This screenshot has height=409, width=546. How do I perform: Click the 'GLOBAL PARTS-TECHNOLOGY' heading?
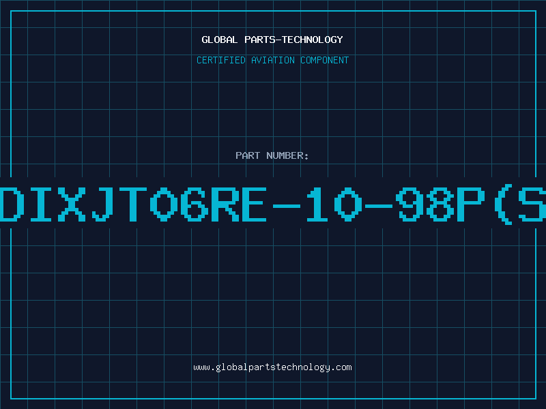point(272,40)
